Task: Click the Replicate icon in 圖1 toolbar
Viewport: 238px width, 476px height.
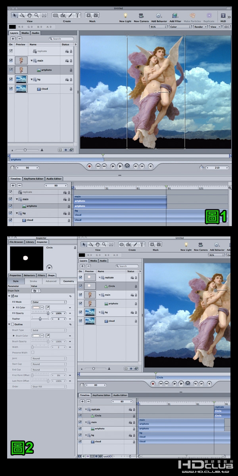Action: 209,15
